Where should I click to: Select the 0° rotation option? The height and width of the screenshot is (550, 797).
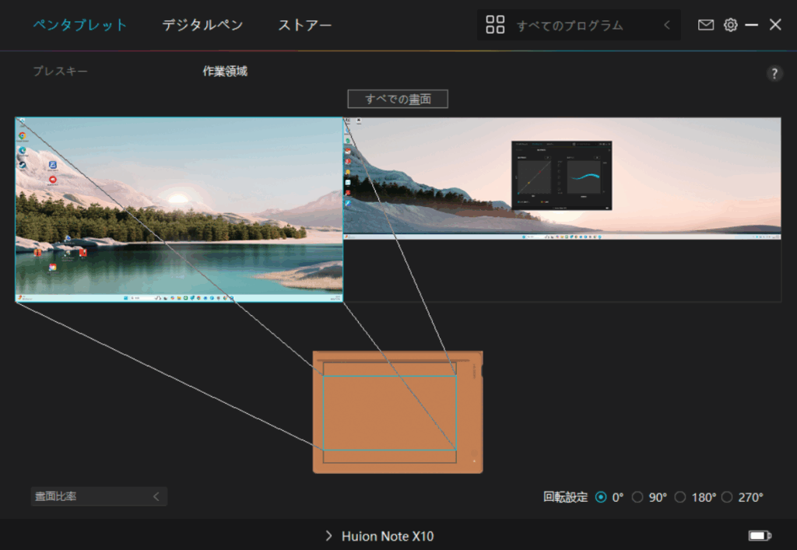601,497
